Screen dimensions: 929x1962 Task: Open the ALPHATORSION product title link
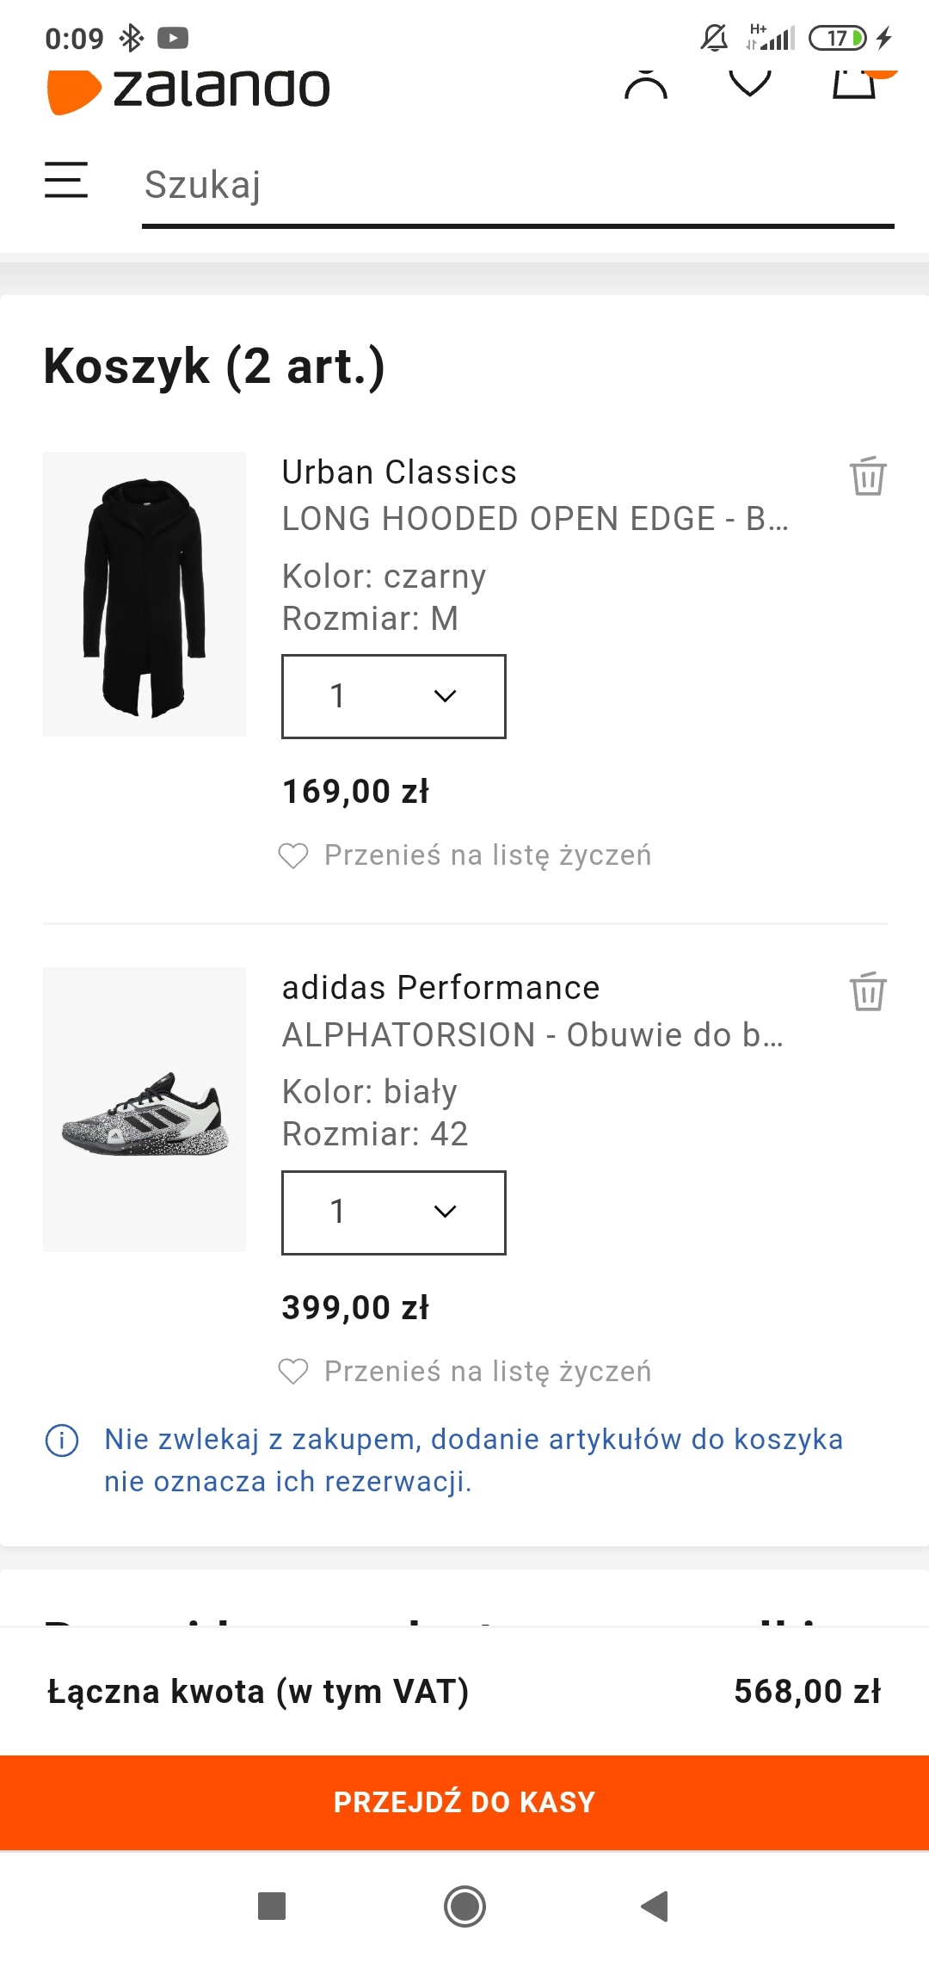(x=532, y=1034)
